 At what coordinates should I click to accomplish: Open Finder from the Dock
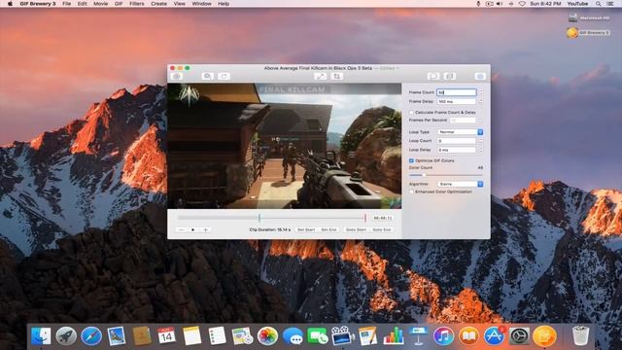41,336
